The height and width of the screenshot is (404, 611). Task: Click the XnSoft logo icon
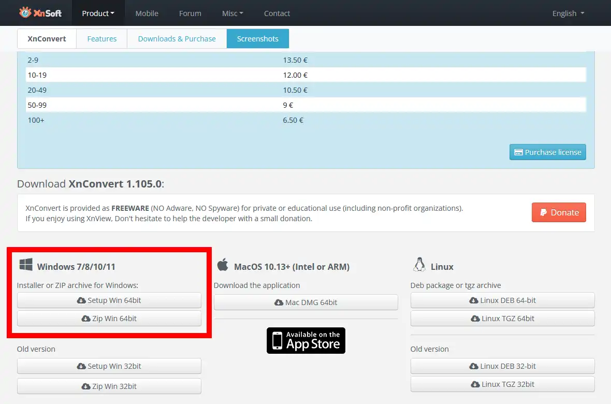25,12
